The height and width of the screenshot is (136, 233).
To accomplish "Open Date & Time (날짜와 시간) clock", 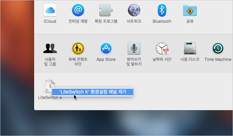I will (x=162, y=48).
